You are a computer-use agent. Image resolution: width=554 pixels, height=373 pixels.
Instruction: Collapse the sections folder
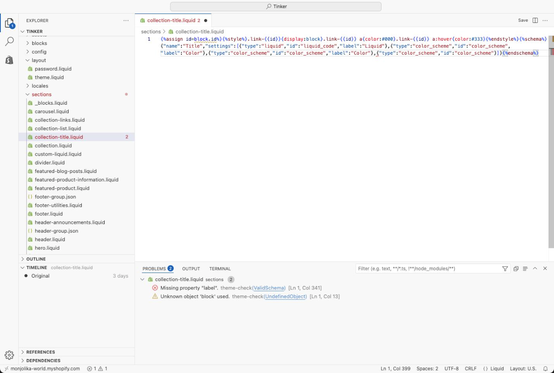(x=41, y=94)
